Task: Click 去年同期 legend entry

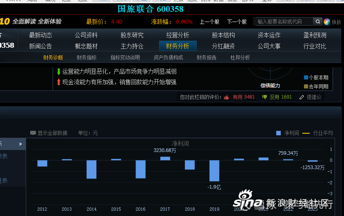Action: [x=316, y=86]
